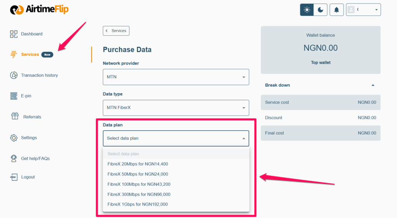The width and height of the screenshot is (397, 218).
Task: Click Logout in sidebar
Action: (x=28, y=177)
